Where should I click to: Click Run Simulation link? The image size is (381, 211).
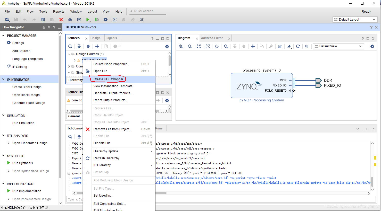[23, 123]
